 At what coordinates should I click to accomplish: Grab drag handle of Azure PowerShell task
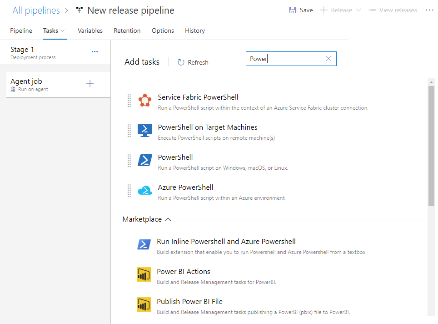click(x=129, y=191)
